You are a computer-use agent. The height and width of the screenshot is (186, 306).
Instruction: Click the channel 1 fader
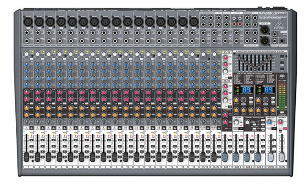pyautogui.click(x=26, y=157)
